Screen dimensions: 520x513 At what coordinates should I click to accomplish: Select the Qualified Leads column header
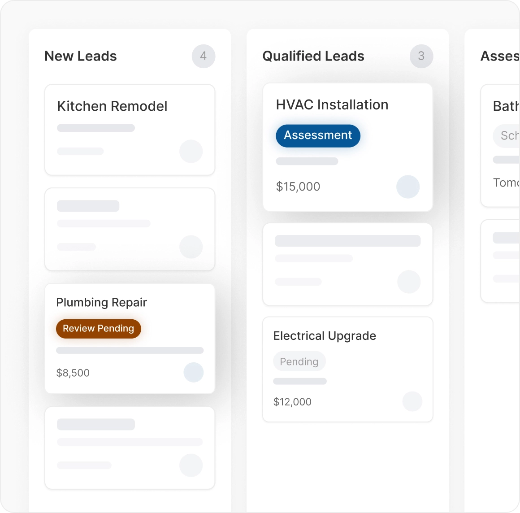pos(313,56)
